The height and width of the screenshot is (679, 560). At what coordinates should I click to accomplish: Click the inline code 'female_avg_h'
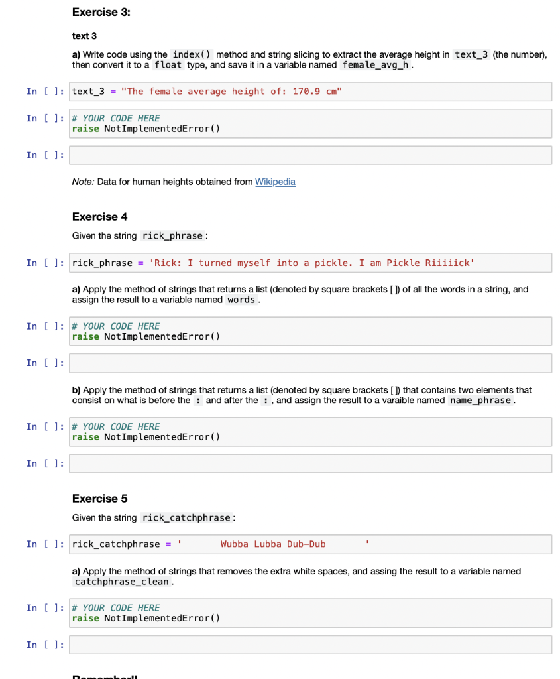375,65
